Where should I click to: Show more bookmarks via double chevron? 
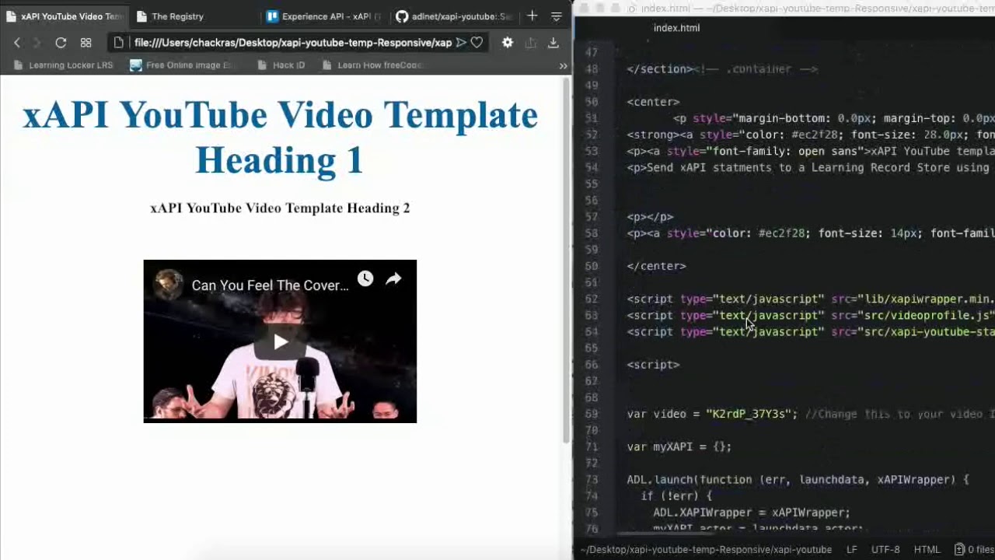click(563, 65)
